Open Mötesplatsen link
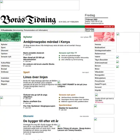140x140 pixels. (100, 78)
